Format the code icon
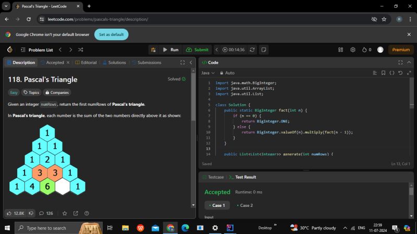The height and width of the screenshot is (234, 417). 375,73
